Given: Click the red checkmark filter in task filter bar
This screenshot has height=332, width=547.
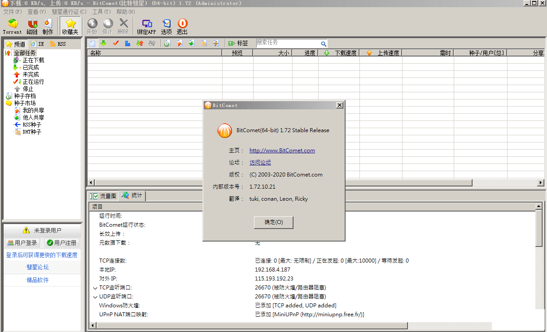Looking at the screenshot, I should [116, 43].
